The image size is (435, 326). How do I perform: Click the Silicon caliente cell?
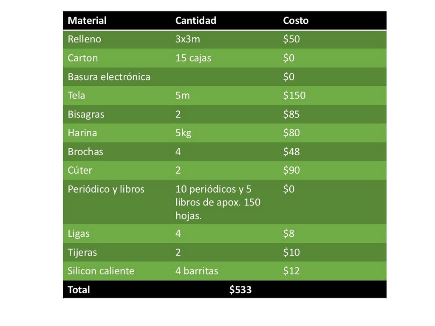101,271
